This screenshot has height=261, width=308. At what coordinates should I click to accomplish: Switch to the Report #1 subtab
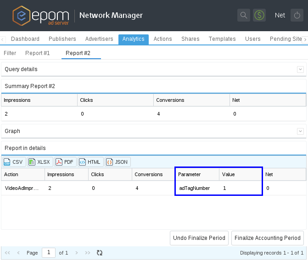coord(38,53)
